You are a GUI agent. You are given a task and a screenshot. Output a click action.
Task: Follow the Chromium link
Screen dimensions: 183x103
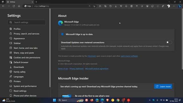(x=91, y=56)
